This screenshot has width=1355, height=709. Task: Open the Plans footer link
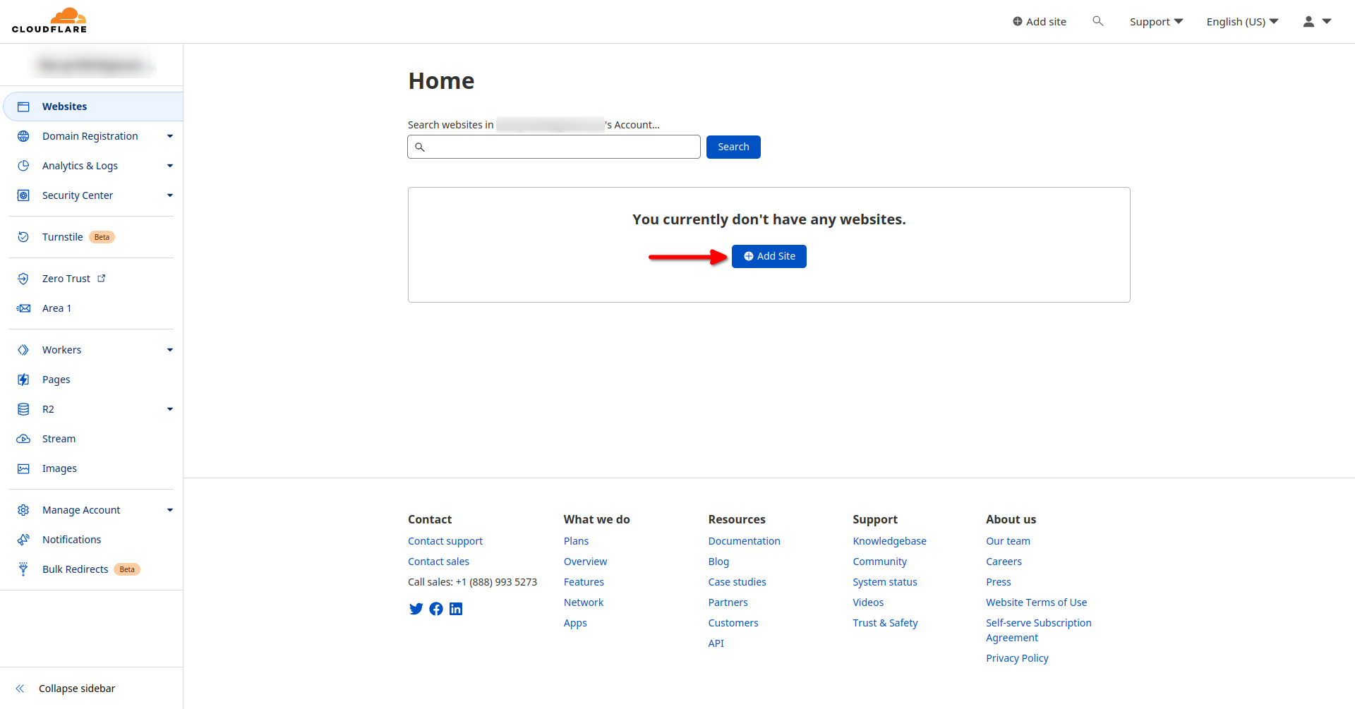point(576,541)
